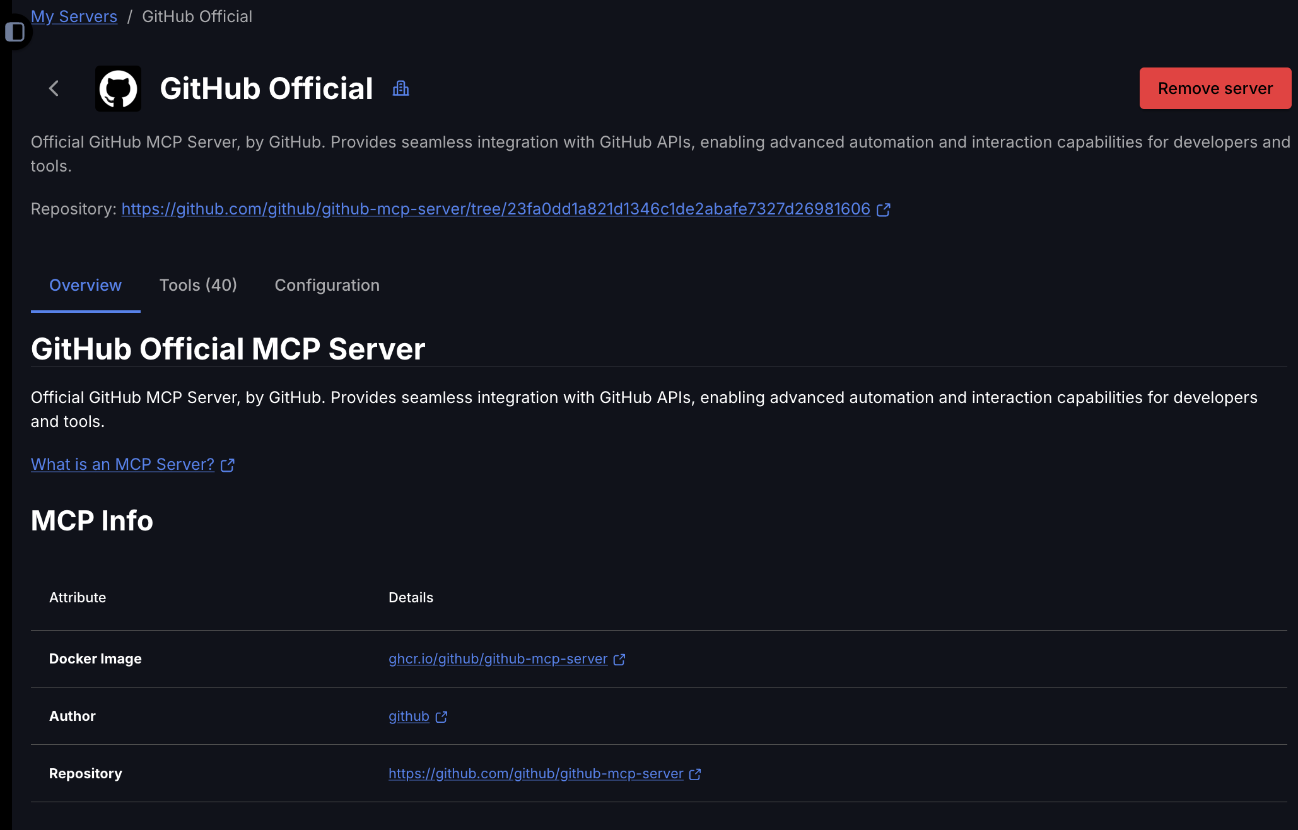Click external-link icon beside MCP Server help link

coord(228,465)
